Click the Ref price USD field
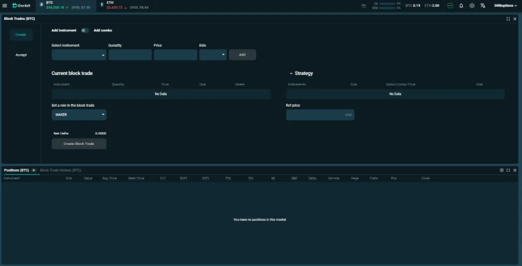The width and height of the screenshot is (522, 266). click(320, 115)
